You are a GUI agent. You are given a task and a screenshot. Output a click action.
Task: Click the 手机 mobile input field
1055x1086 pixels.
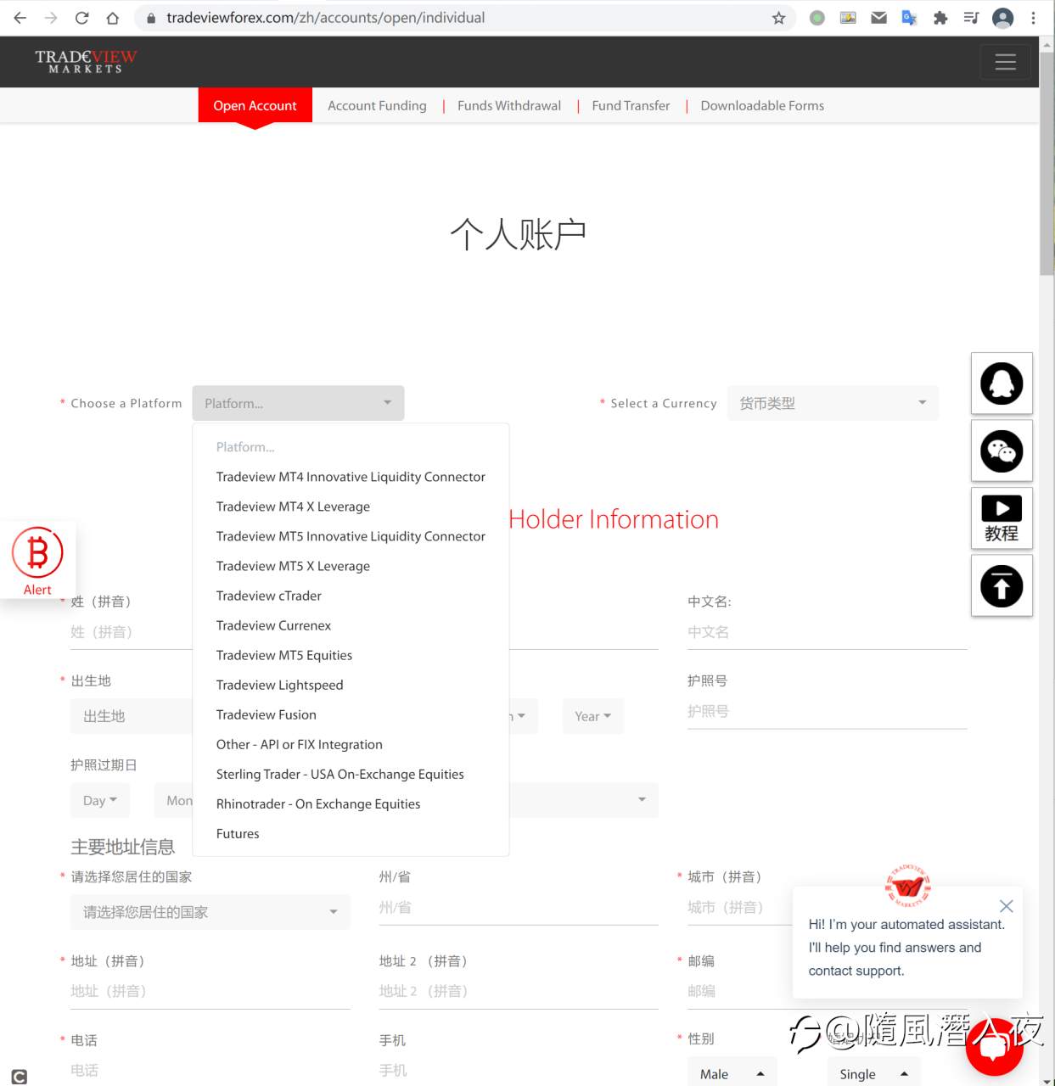pyautogui.click(x=519, y=1071)
